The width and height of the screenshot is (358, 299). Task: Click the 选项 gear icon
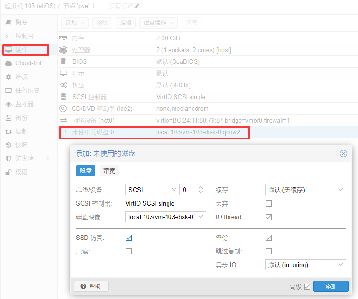[x=8, y=77]
